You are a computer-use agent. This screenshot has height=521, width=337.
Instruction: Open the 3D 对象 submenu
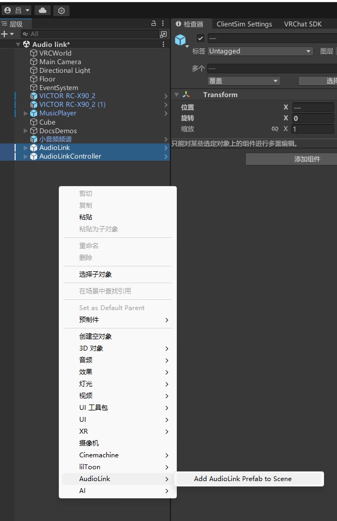tap(118, 348)
